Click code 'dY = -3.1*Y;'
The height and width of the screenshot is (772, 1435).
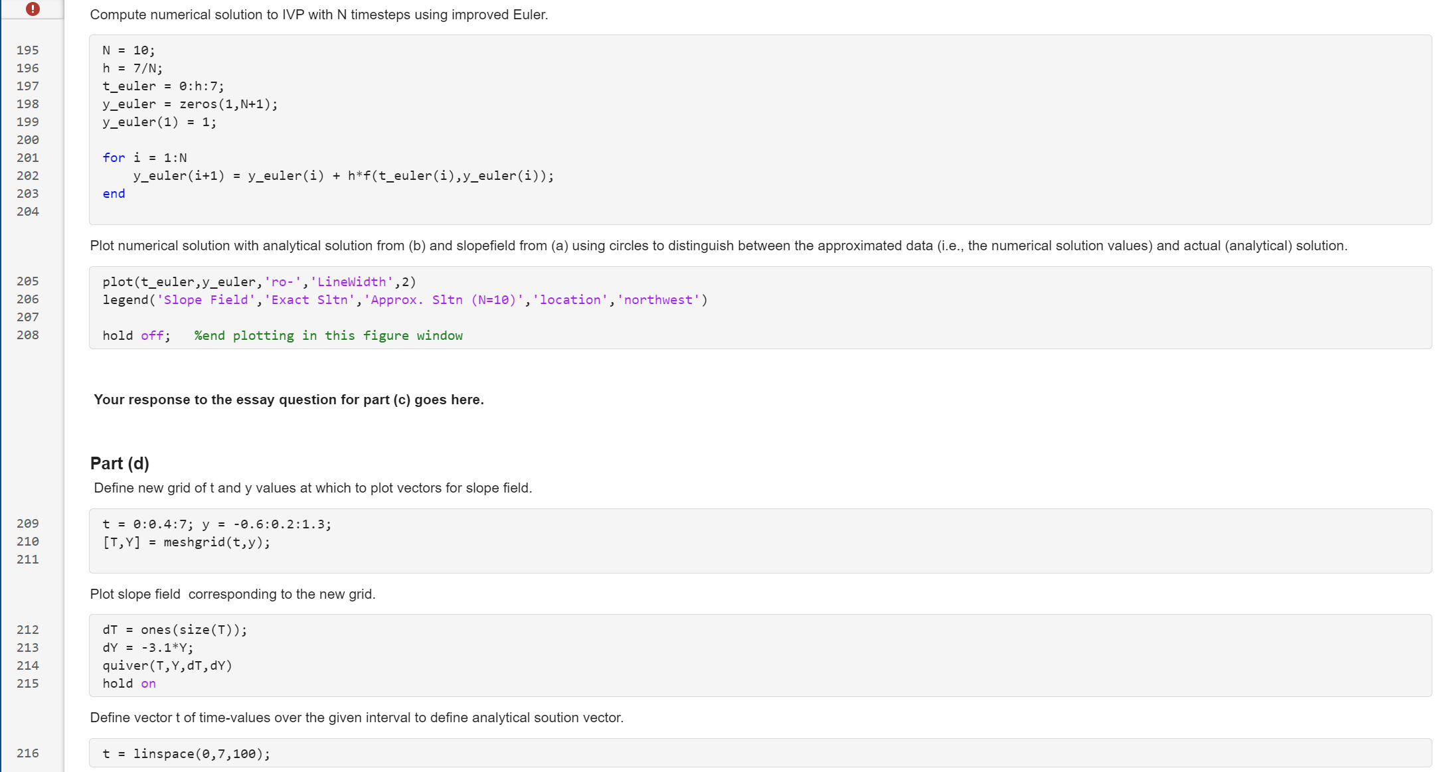148,648
